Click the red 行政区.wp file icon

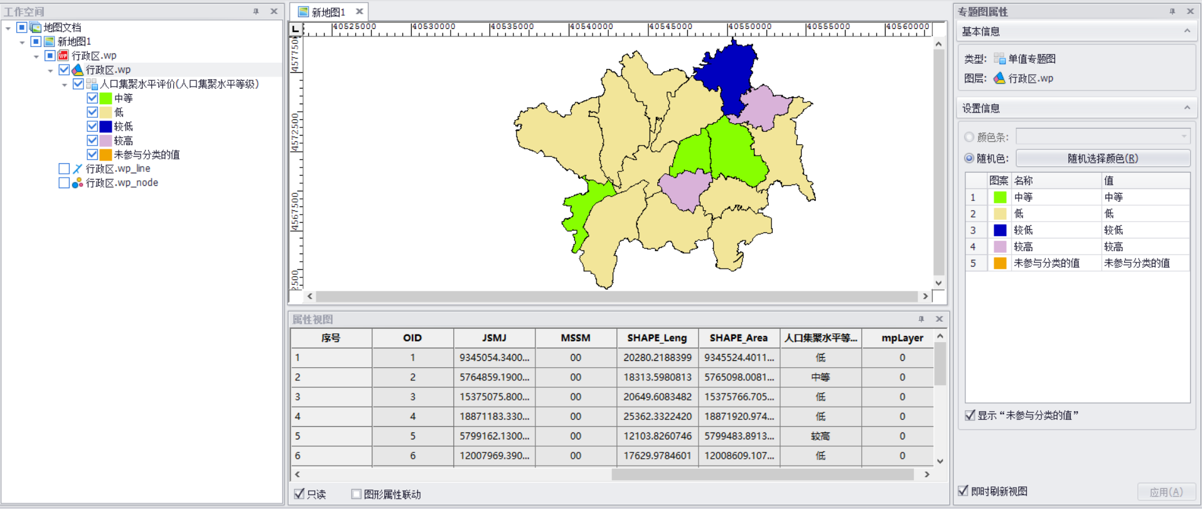[63, 56]
